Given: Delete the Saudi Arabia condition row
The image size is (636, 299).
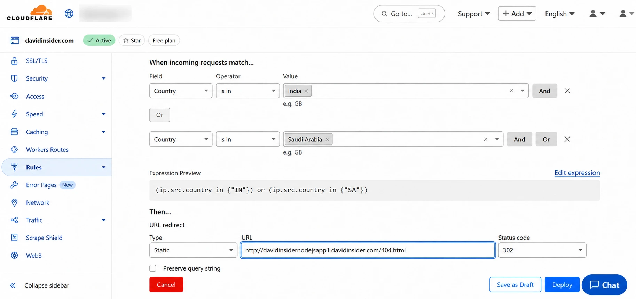Looking at the screenshot, I should pos(567,139).
